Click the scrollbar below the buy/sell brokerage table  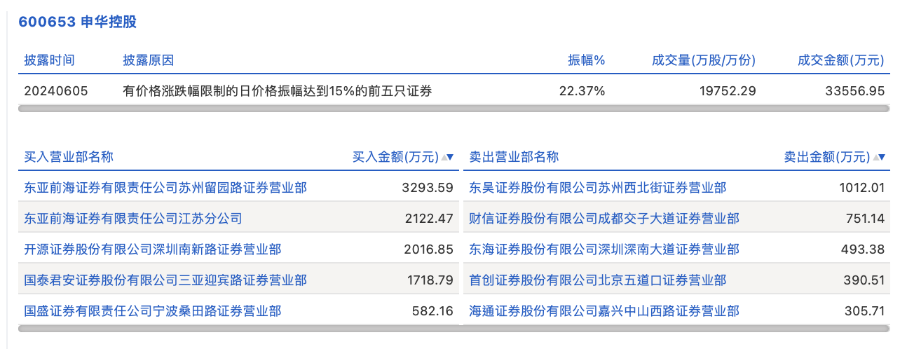point(454,327)
